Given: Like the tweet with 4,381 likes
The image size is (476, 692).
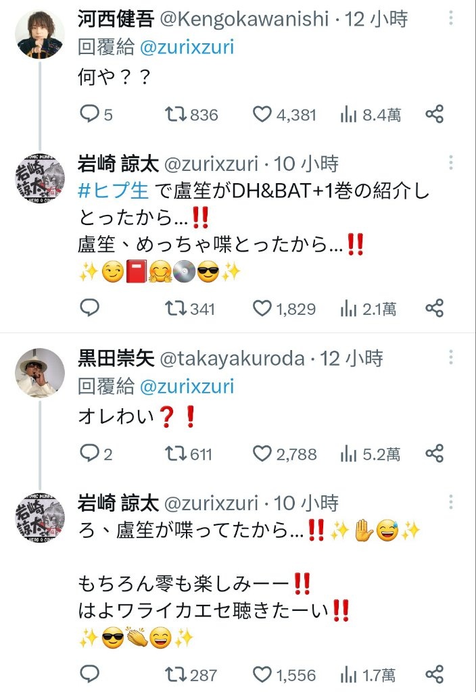Looking at the screenshot, I should click(285, 114).
